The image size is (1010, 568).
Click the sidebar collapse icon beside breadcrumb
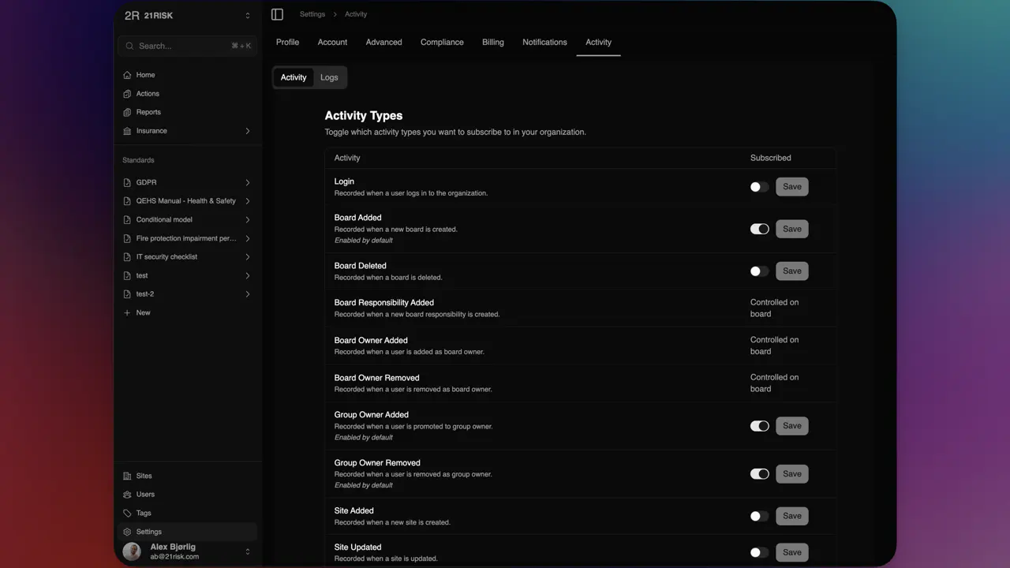pos(277,13)
